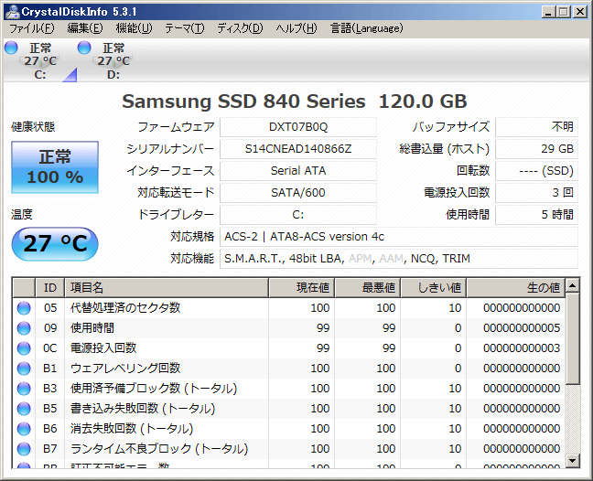Click the raw value 000000000003

[x=522, y=348]
